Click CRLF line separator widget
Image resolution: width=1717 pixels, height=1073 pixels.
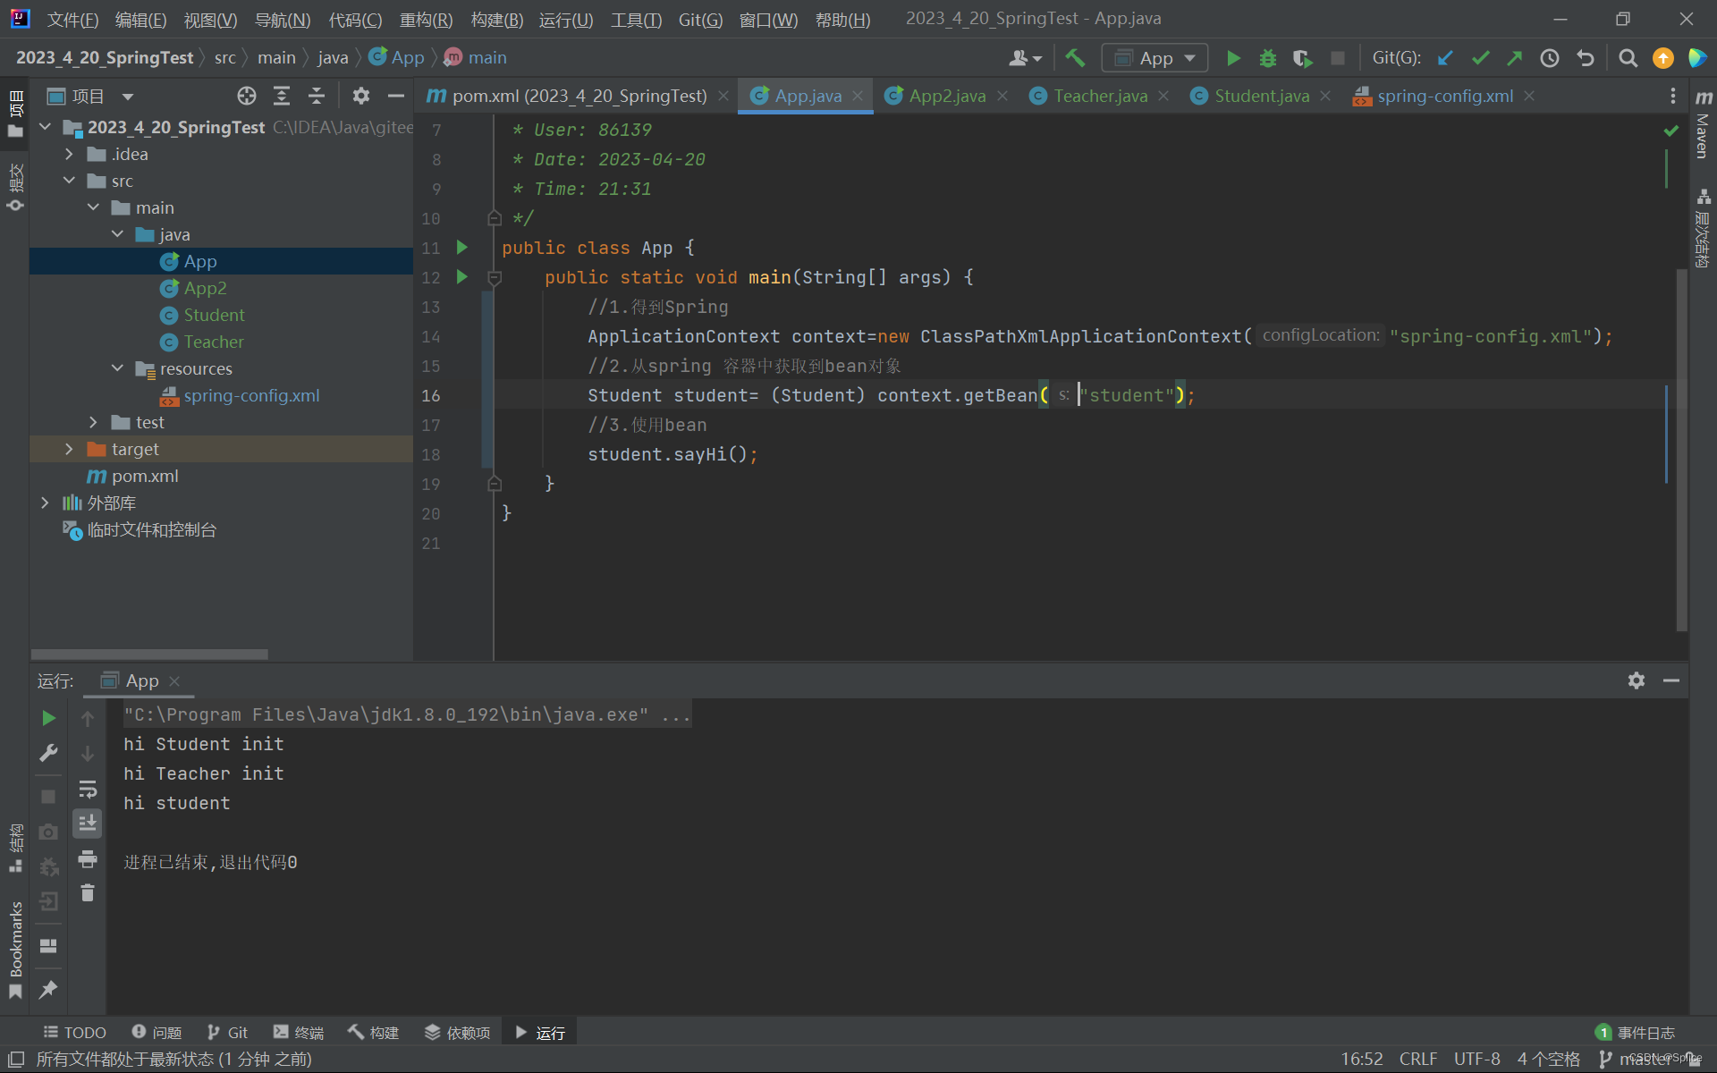1418,1059
